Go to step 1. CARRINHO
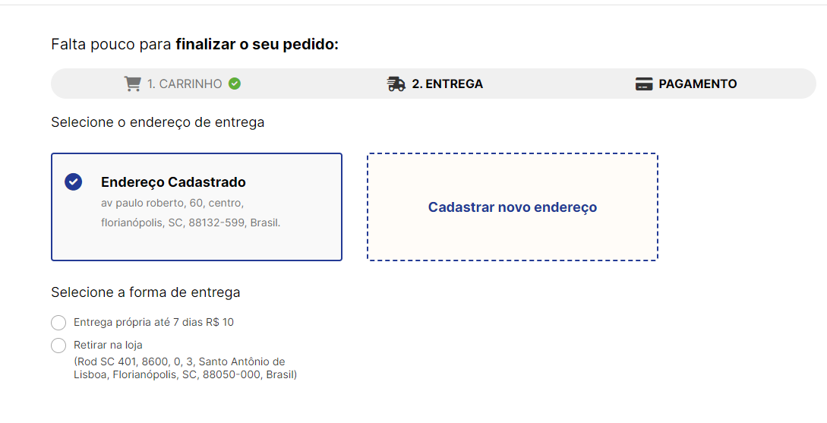Viewport: 827px width, 423px height. [x=185, y=84]
